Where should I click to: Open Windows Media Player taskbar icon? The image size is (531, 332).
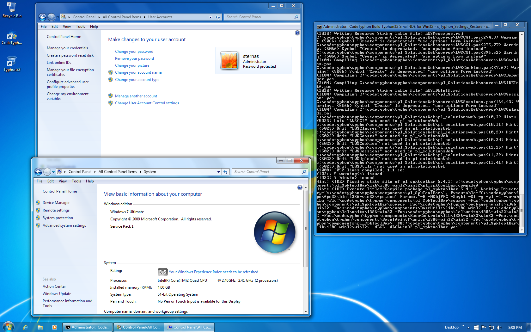point(54,327)
